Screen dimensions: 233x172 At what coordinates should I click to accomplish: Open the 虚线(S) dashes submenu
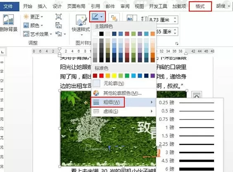click(124, 111)
